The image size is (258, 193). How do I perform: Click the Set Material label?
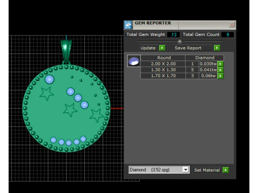[x=207, y=170]
